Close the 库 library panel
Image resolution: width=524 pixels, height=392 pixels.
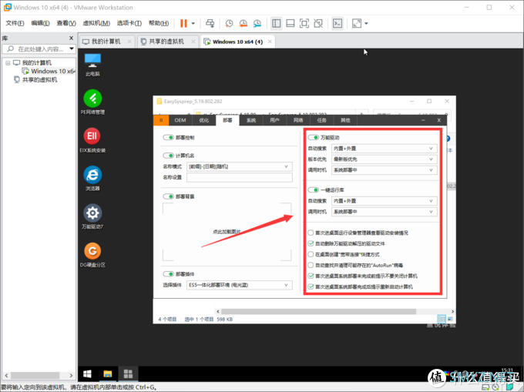71,38
